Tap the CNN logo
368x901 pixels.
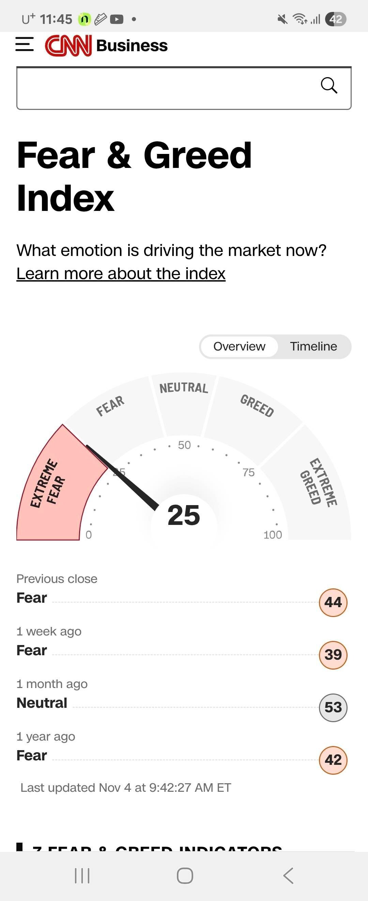(68, 45)
